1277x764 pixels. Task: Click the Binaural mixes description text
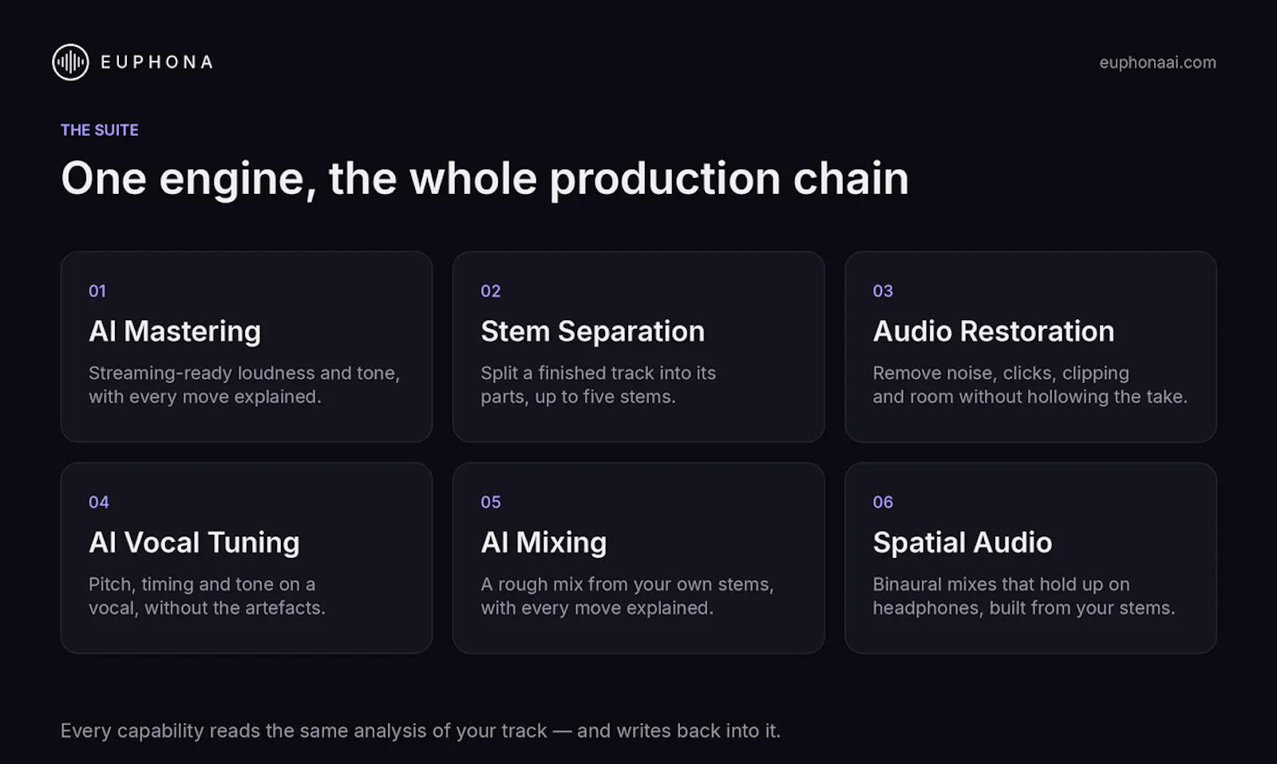1024,596
